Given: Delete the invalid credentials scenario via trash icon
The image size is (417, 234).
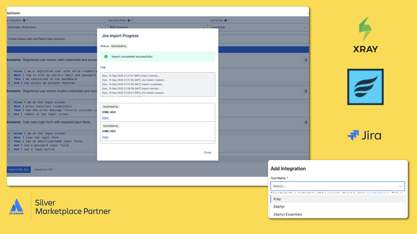Looking at the screenshot, I should [305, 91].
